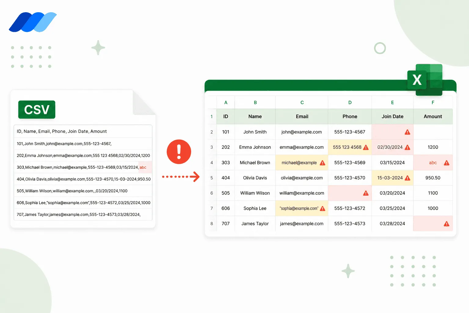This screenshot has height=313, width=469.
Task: Click warning icon in William Wilson's Phone cell
Action: point(366,193)
